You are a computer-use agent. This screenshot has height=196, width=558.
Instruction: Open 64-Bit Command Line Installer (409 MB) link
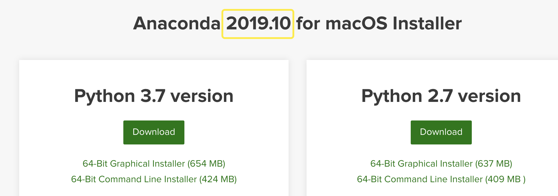[x=441, y=179]
